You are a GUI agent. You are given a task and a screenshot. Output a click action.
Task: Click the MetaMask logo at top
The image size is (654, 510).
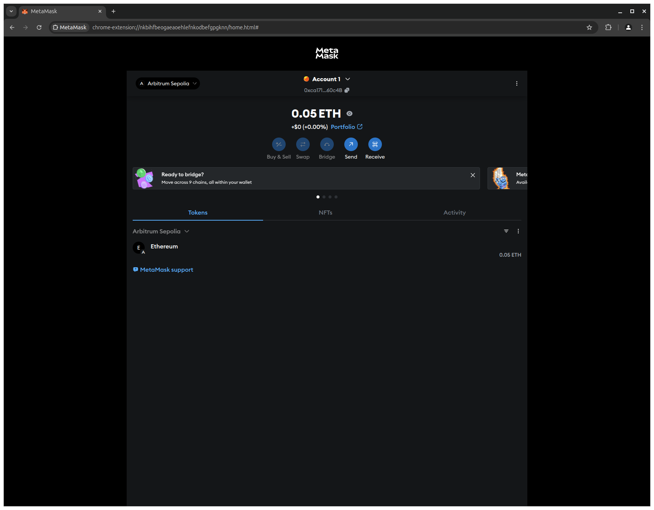tap(327, 53)
